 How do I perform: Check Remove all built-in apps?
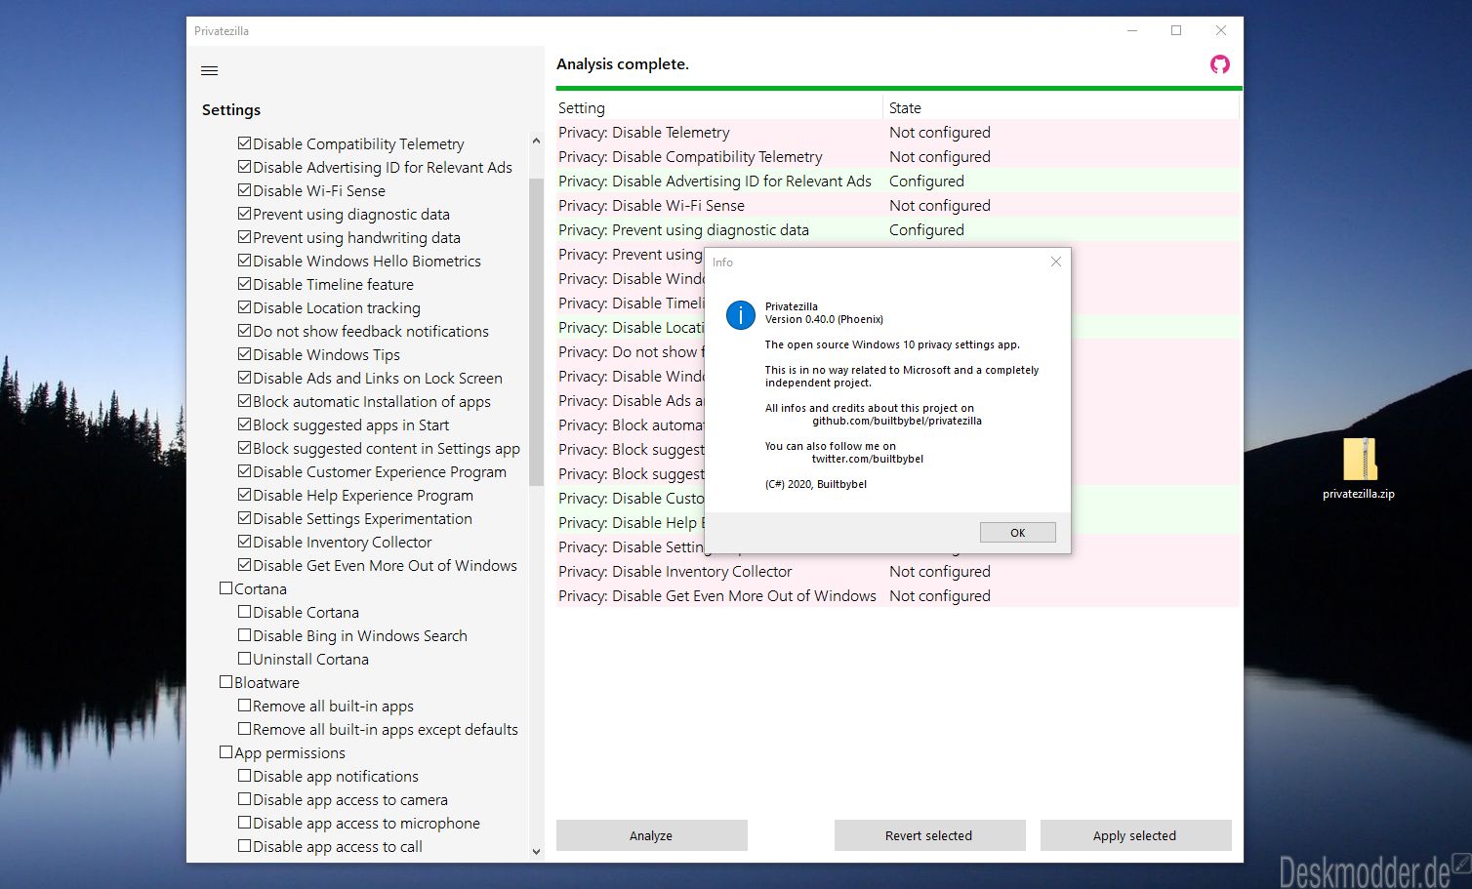tap(245, 706)
